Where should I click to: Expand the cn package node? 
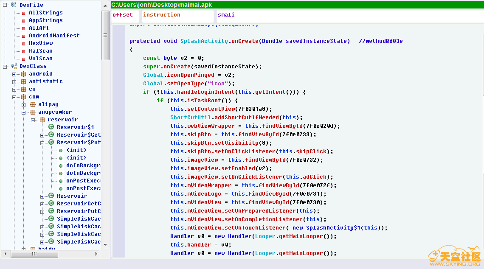[x=14, y=89]
